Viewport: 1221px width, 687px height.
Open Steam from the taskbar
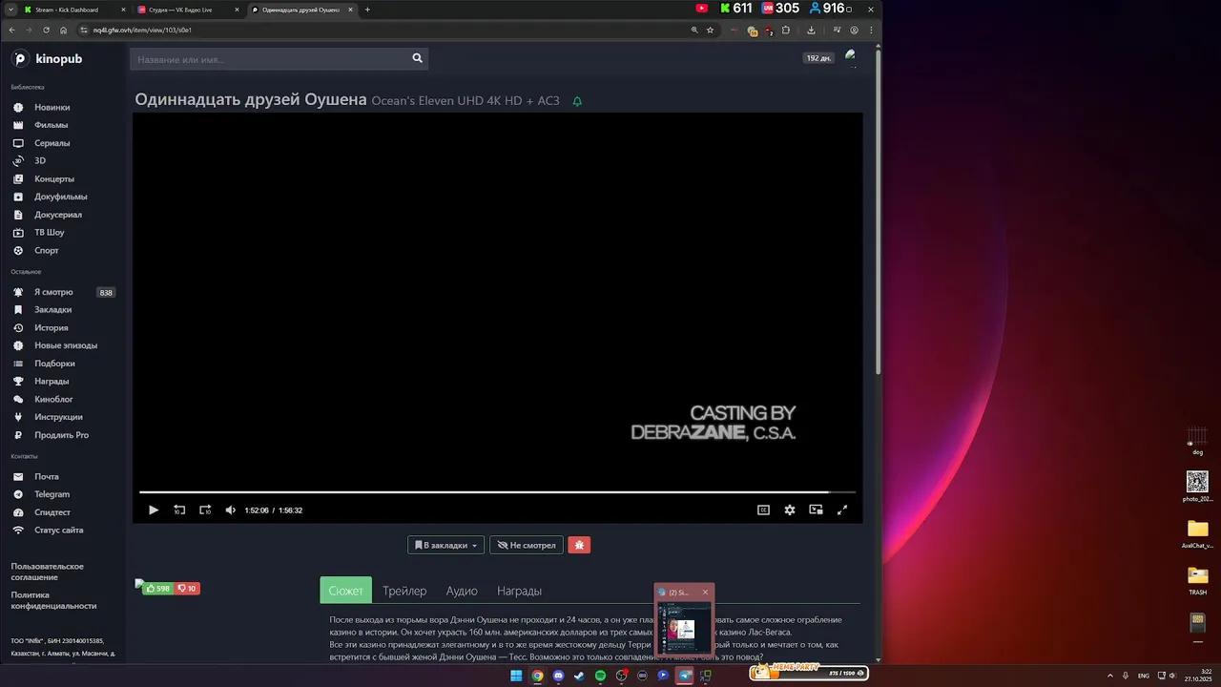(579, 676)
